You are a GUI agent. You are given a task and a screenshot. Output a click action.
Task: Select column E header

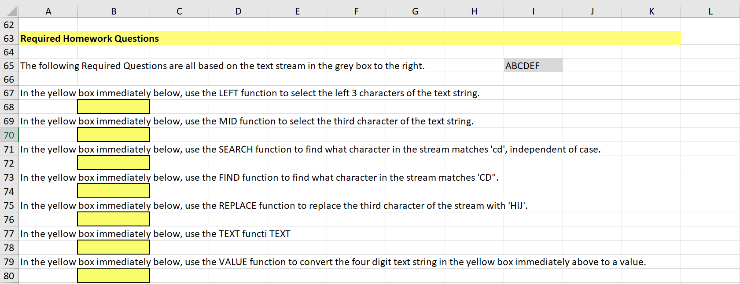click(297, 11)
